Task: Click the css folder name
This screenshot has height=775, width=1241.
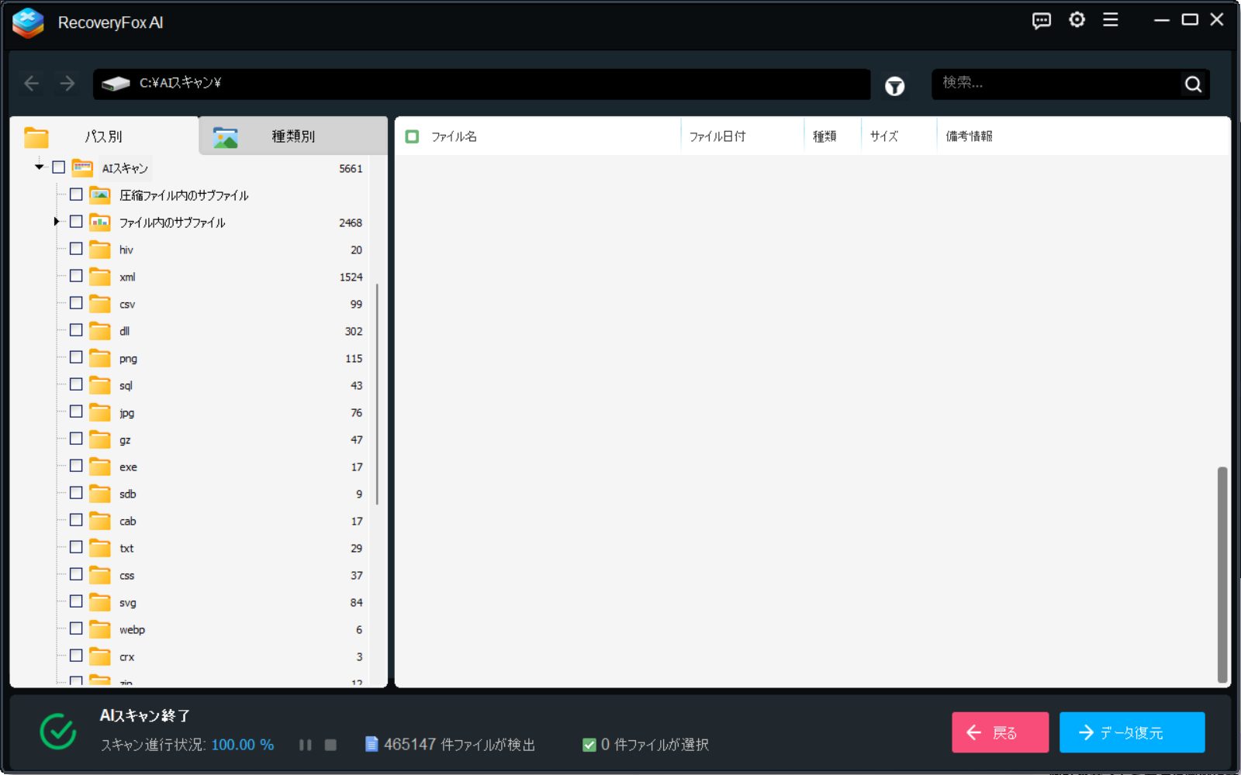Action: tap(127, 576)
